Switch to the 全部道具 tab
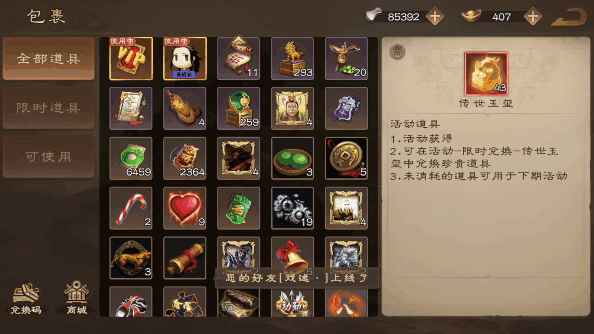This screenshot has height=334, width=594. 49,59
